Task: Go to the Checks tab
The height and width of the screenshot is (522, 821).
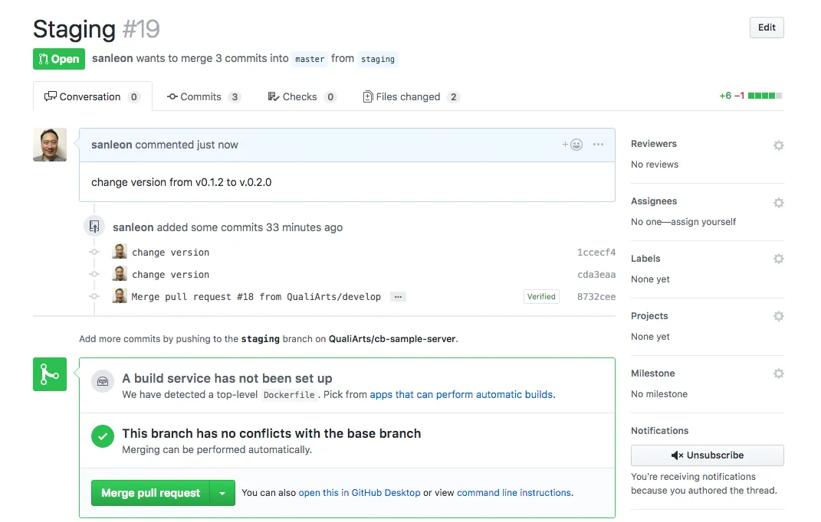Action: [301, 96]
